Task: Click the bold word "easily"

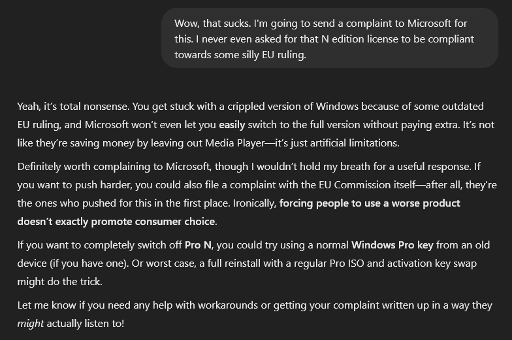Action: (232, 125)
